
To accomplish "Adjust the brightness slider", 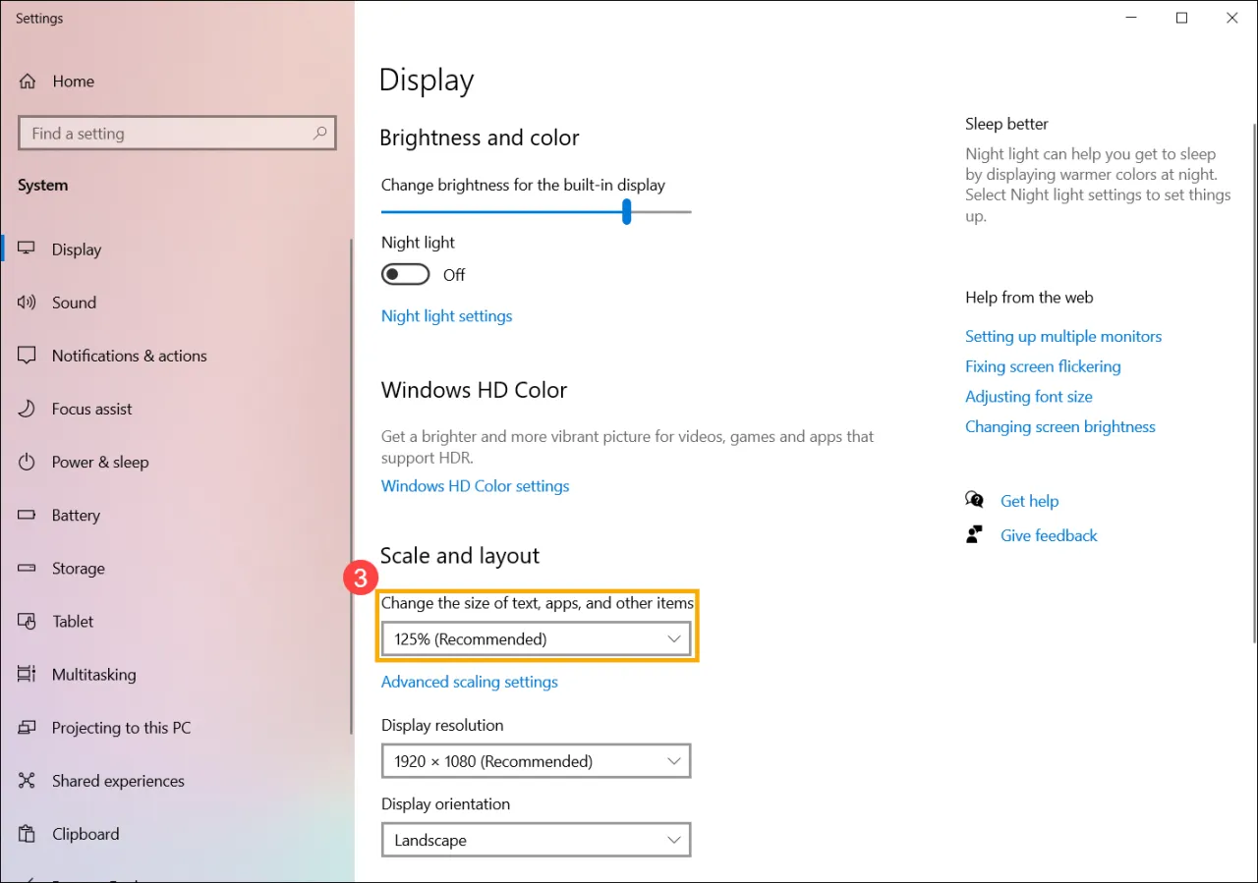I will click(626, 211).
